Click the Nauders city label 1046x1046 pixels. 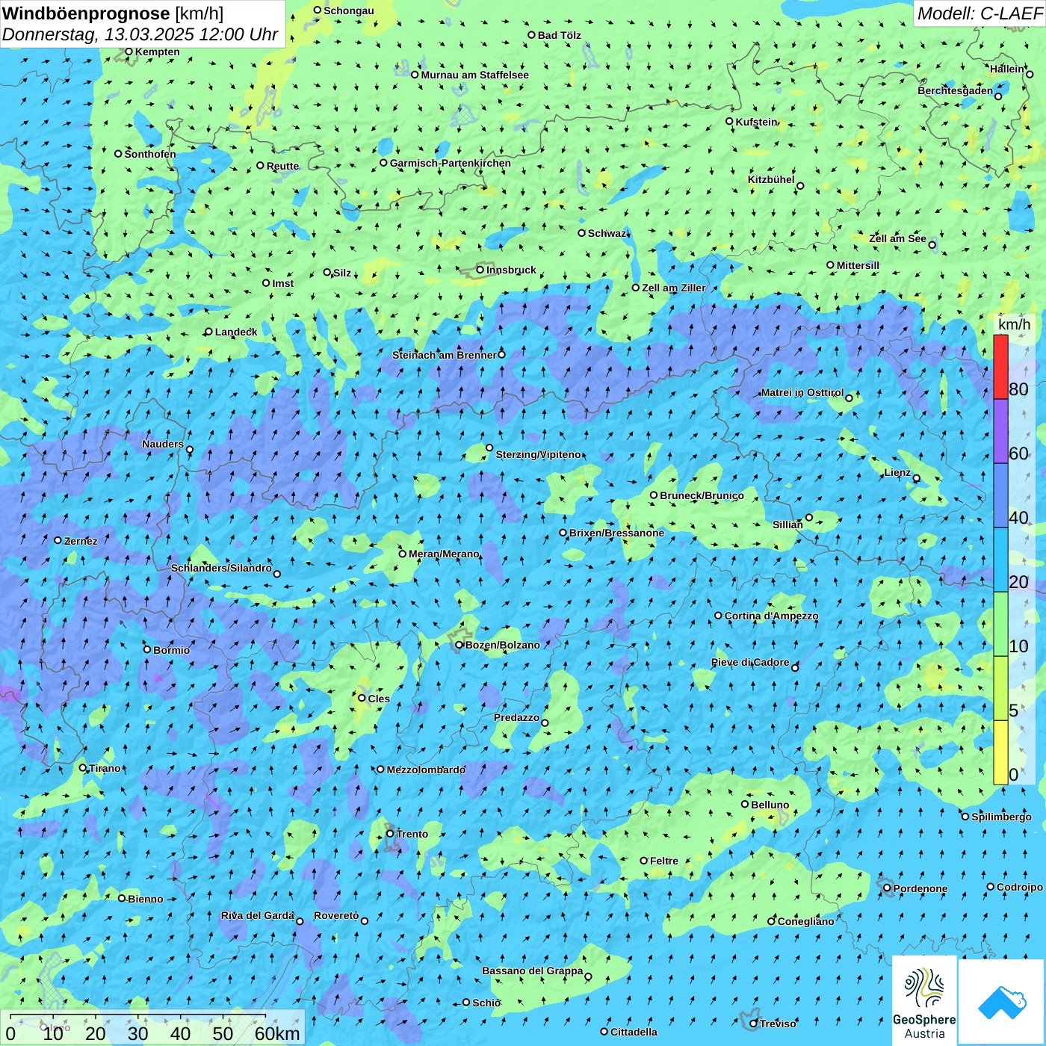click(163, 444)
